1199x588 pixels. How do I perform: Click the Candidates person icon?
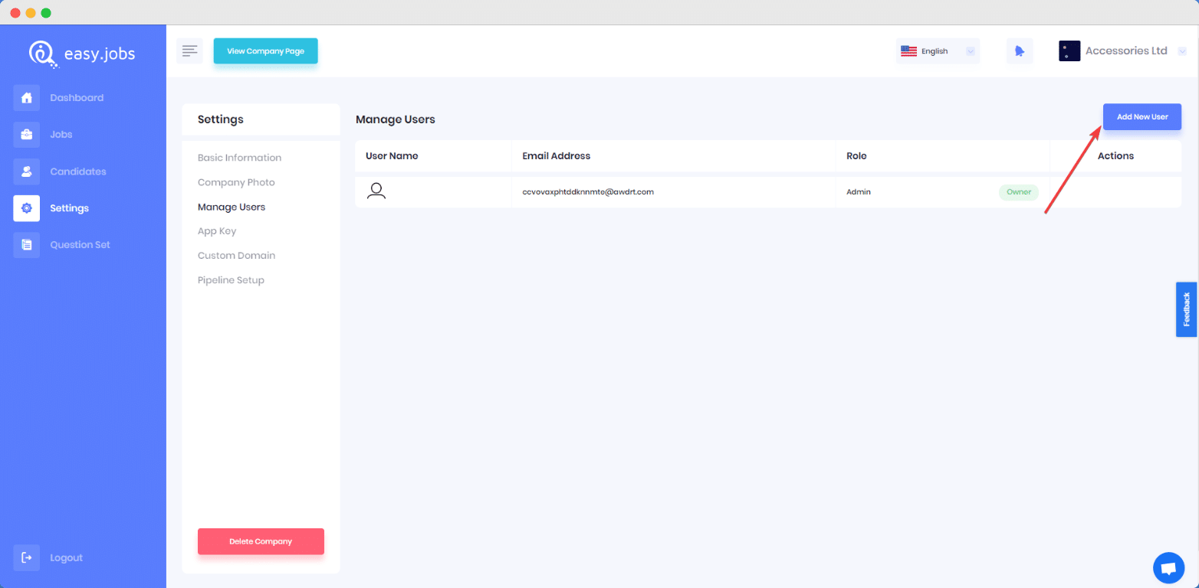[x=27, y=171]
